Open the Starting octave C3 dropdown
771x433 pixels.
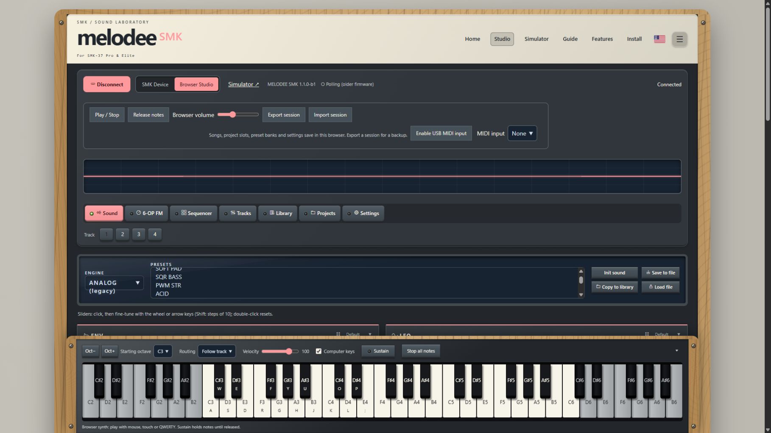(x=163, y=351)
